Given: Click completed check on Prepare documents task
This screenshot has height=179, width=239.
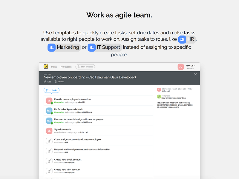Looking at the screenshot, I should pyautogui.click(x=52, y=123).
